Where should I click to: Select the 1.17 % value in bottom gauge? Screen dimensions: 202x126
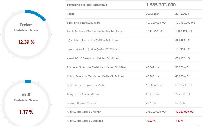26,112
